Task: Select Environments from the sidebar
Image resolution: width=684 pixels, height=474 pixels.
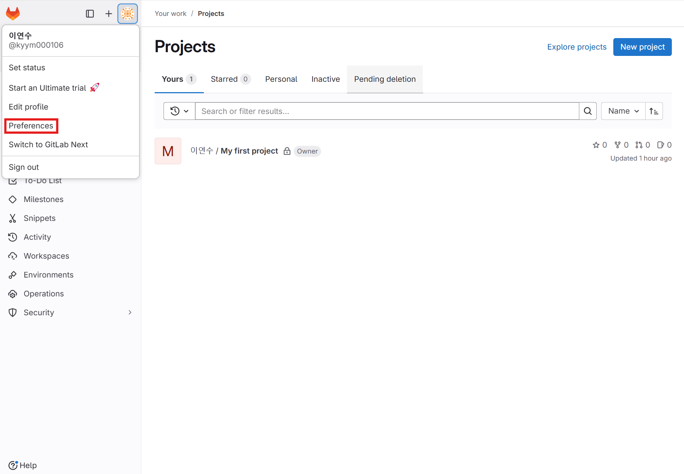Action: (x=48, y=275)
